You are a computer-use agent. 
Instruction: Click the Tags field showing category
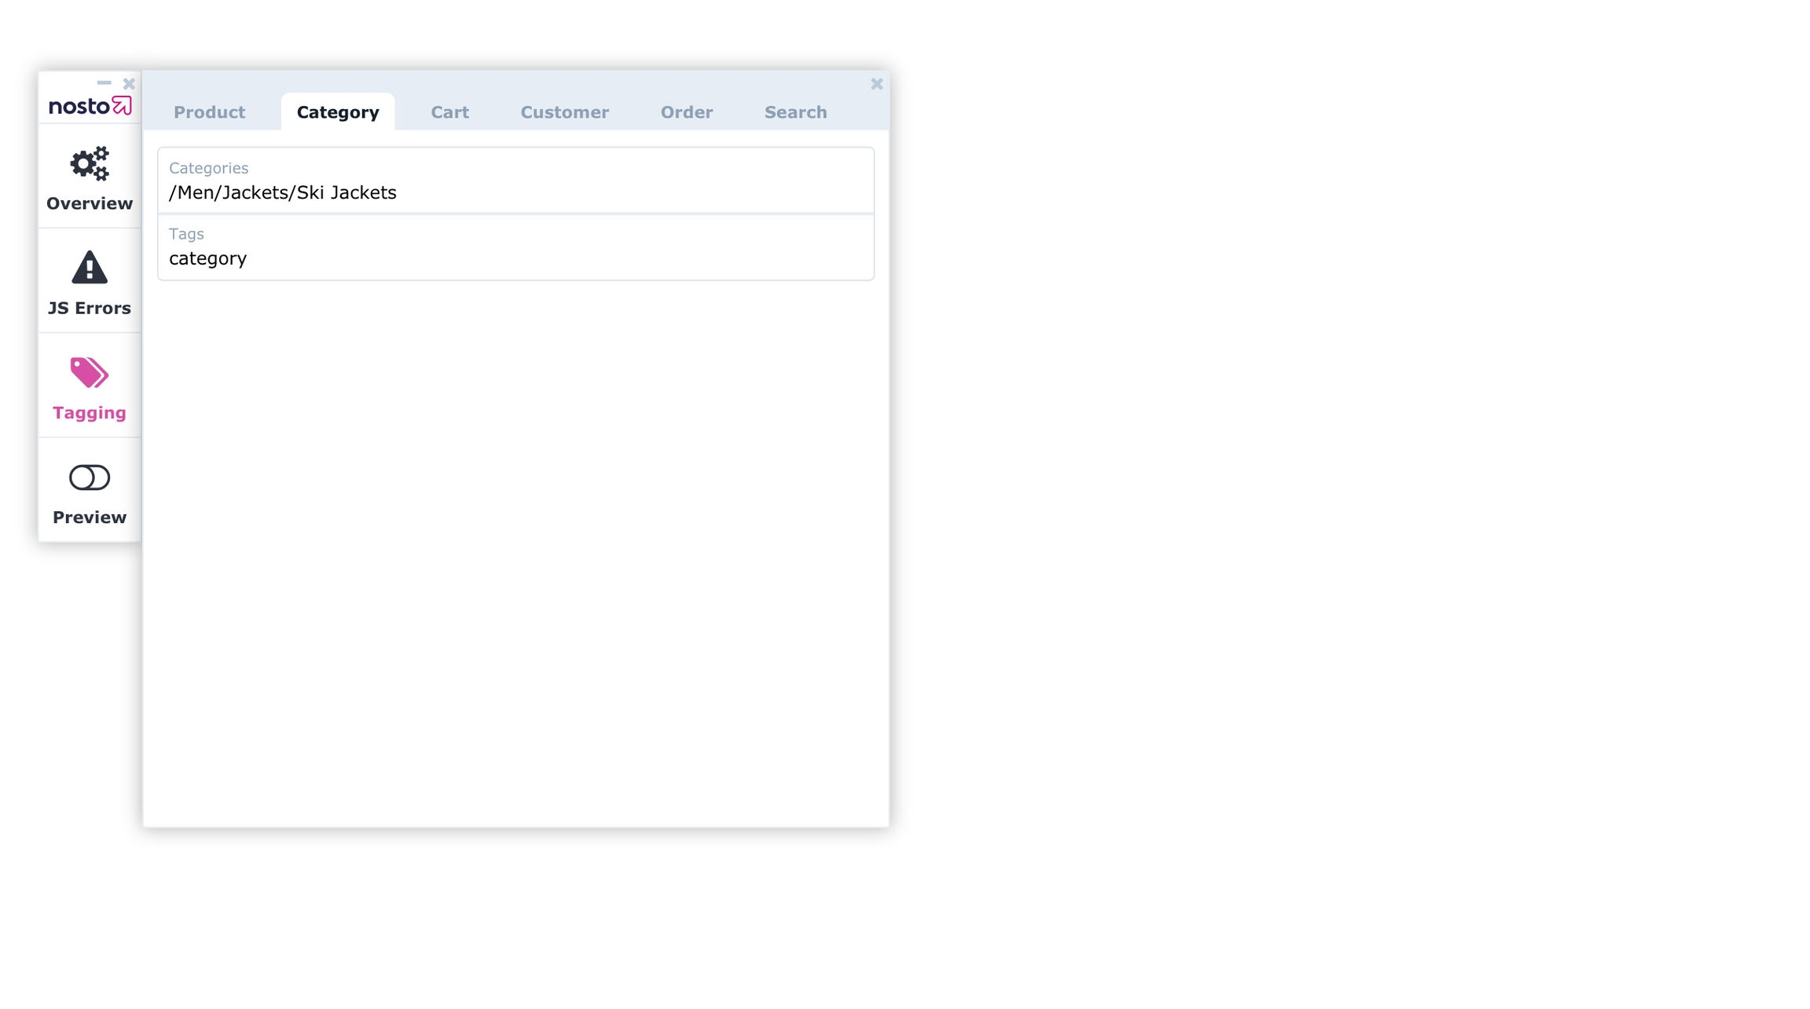[208, 258]
